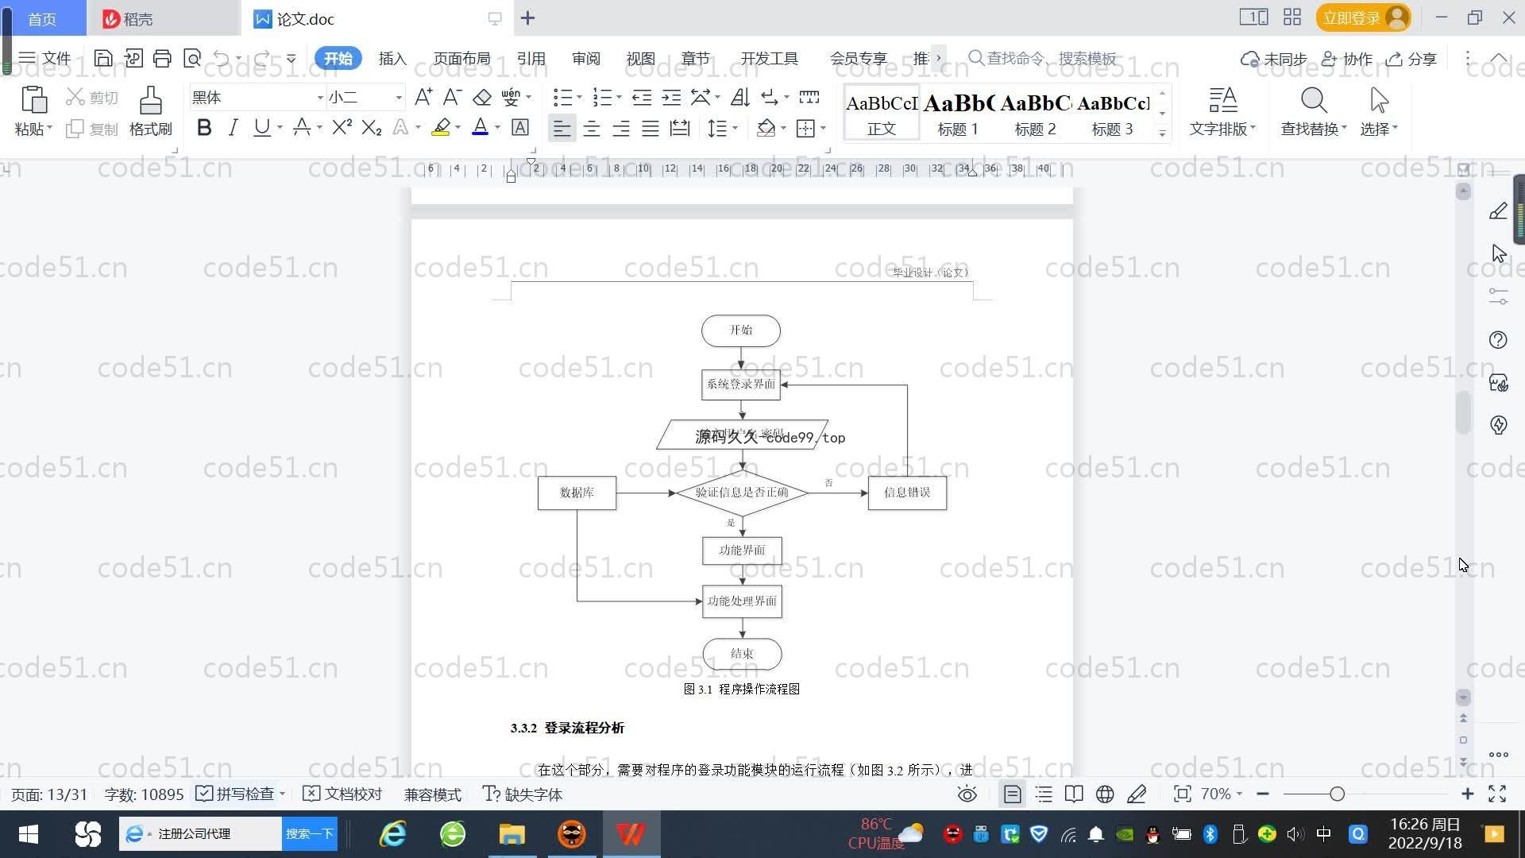
Task: Switch to page layout view icon
Action: (x=1012, y=794)
